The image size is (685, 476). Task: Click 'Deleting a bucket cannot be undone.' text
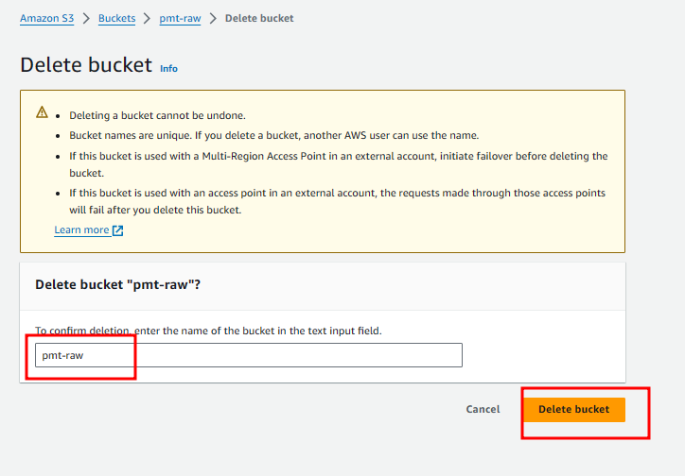[x=157, y=115]
